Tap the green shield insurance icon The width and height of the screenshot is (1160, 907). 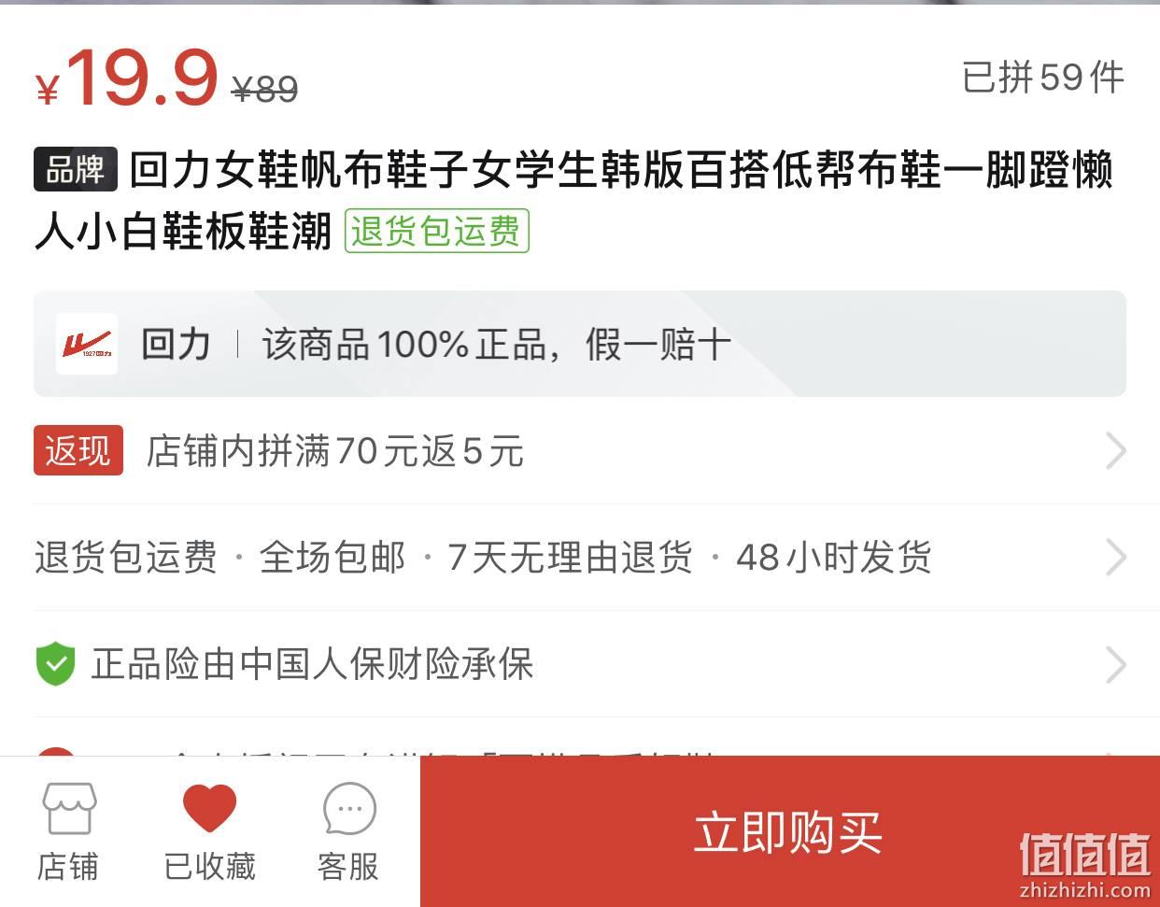pos(55,664)
